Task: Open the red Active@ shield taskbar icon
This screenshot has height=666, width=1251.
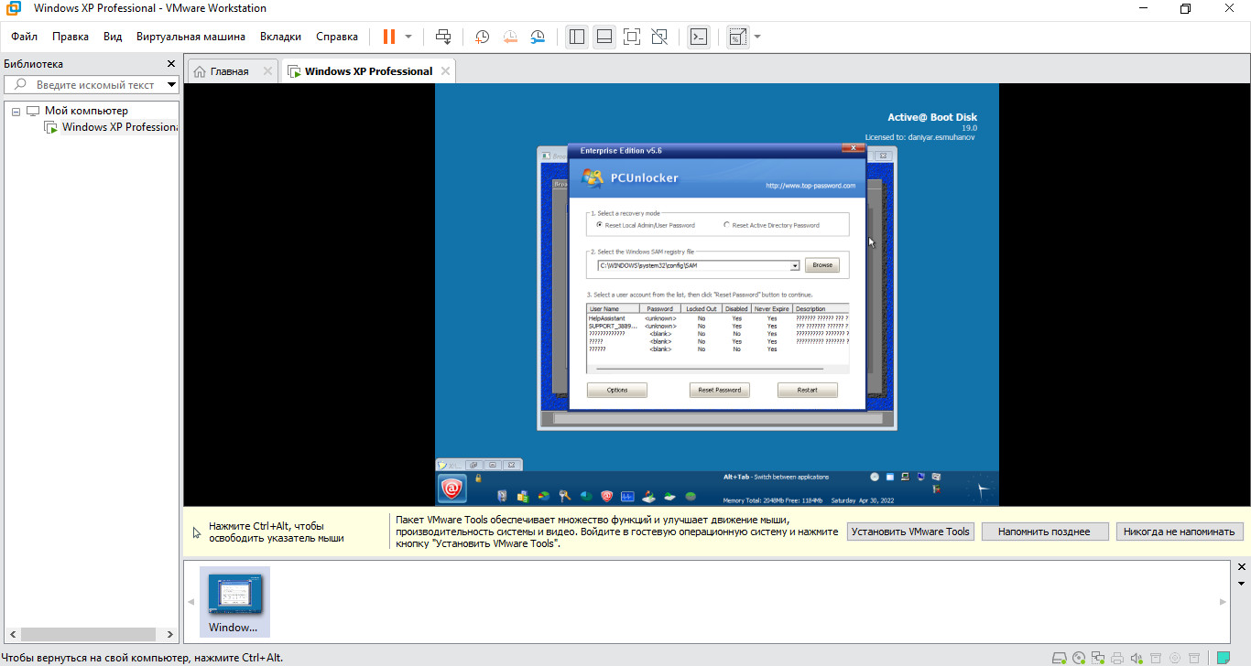Action: (x=606, y=496)
